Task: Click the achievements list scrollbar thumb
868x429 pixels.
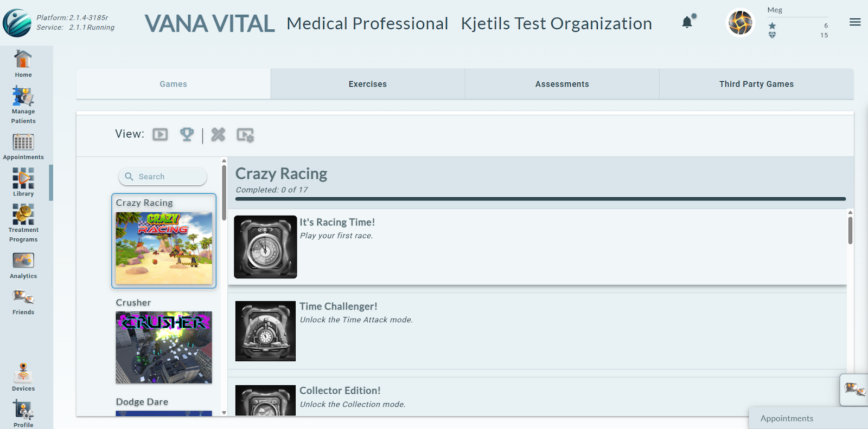Action: pyautogui.click(x=850, y=230)
